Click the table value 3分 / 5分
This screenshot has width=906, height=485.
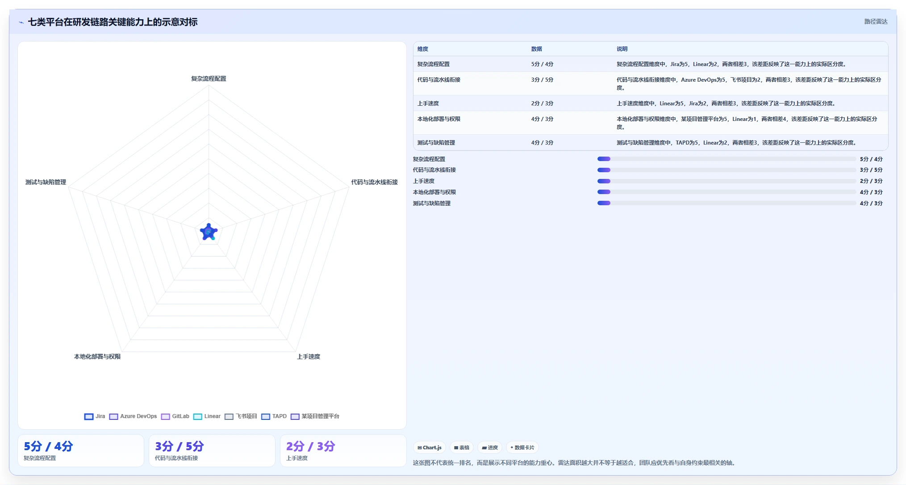(x=542, y=80)
